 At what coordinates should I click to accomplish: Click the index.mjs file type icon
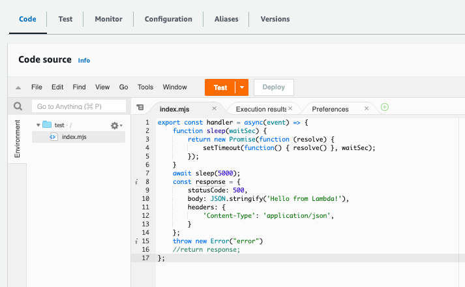click(53, 137)
